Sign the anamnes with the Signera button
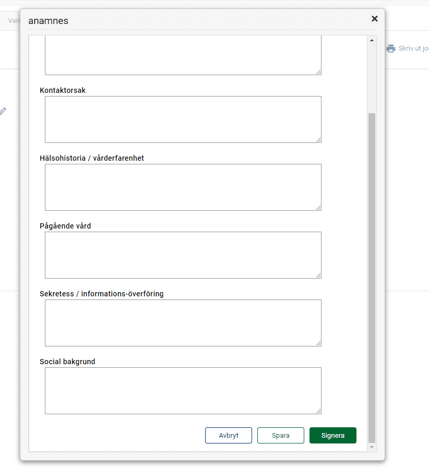The image size is (429, 468). click(333, 436)
